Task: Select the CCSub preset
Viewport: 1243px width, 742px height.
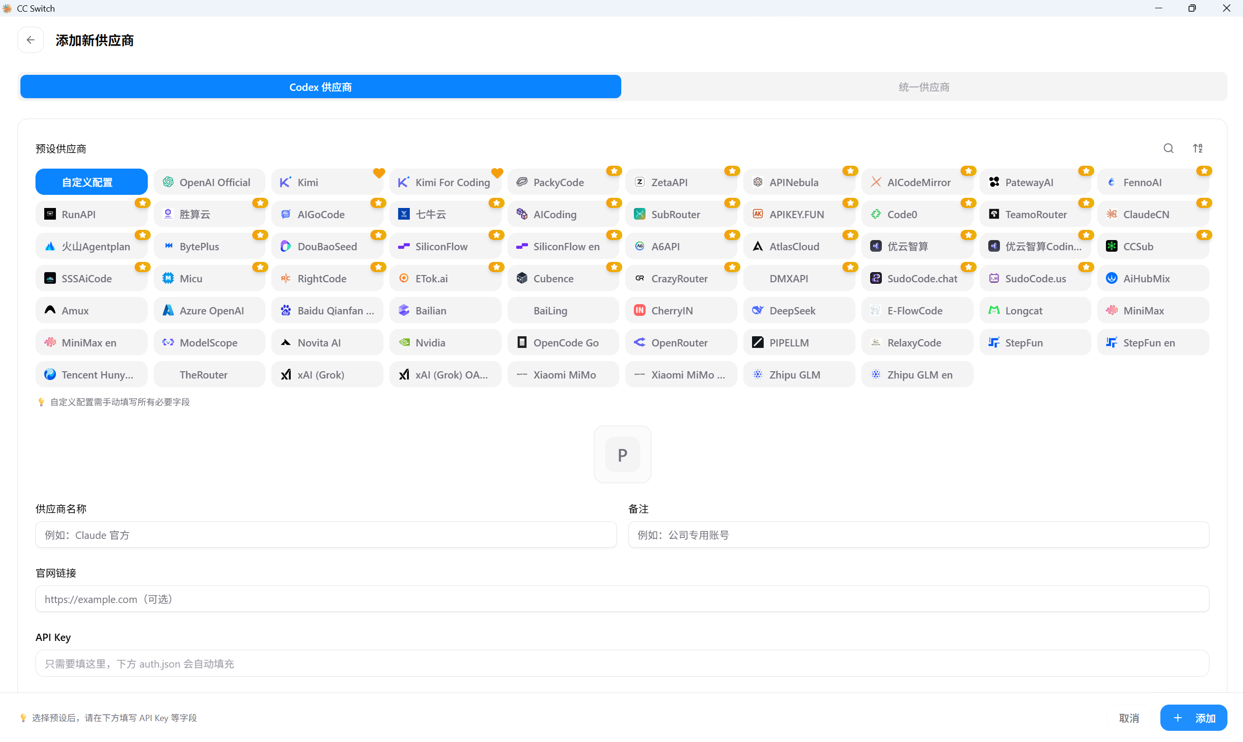Action: [1153, 246]
